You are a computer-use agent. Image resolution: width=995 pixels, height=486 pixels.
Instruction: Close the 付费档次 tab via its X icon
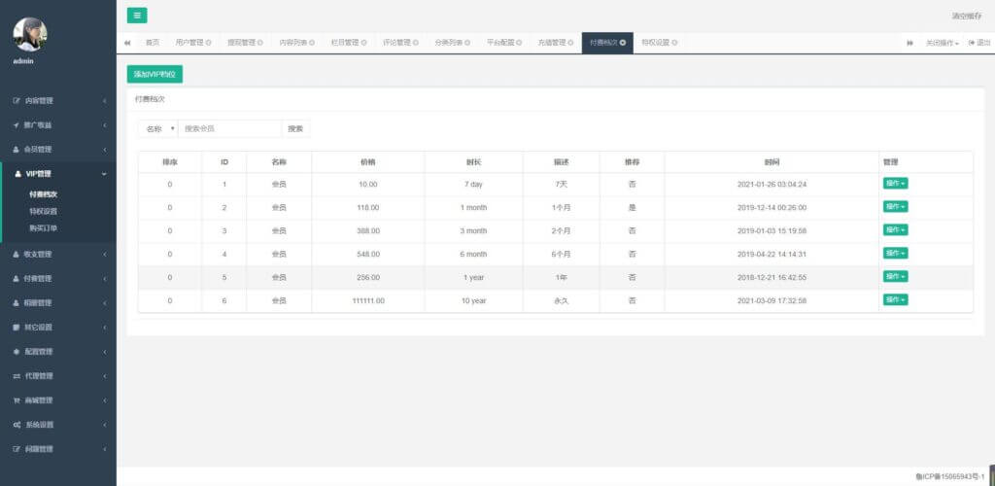[623, 43]
